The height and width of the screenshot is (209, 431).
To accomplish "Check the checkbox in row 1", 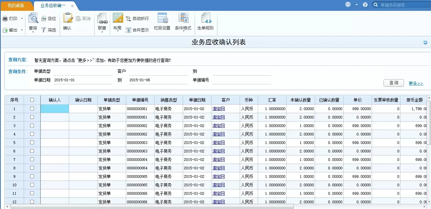I will (32, 109).
